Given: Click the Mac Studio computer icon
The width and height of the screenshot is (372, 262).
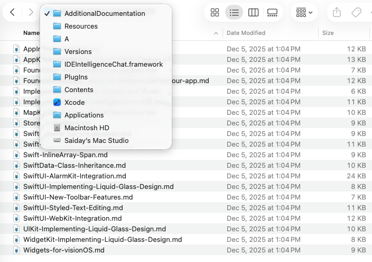Looking at the screenshot, I should click(x=57, y=140).
